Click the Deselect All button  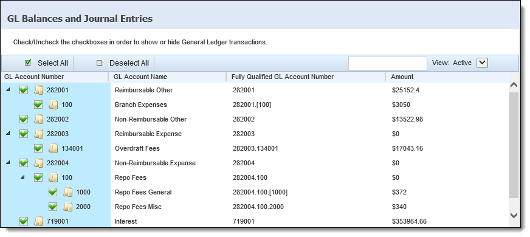(123, 63)
